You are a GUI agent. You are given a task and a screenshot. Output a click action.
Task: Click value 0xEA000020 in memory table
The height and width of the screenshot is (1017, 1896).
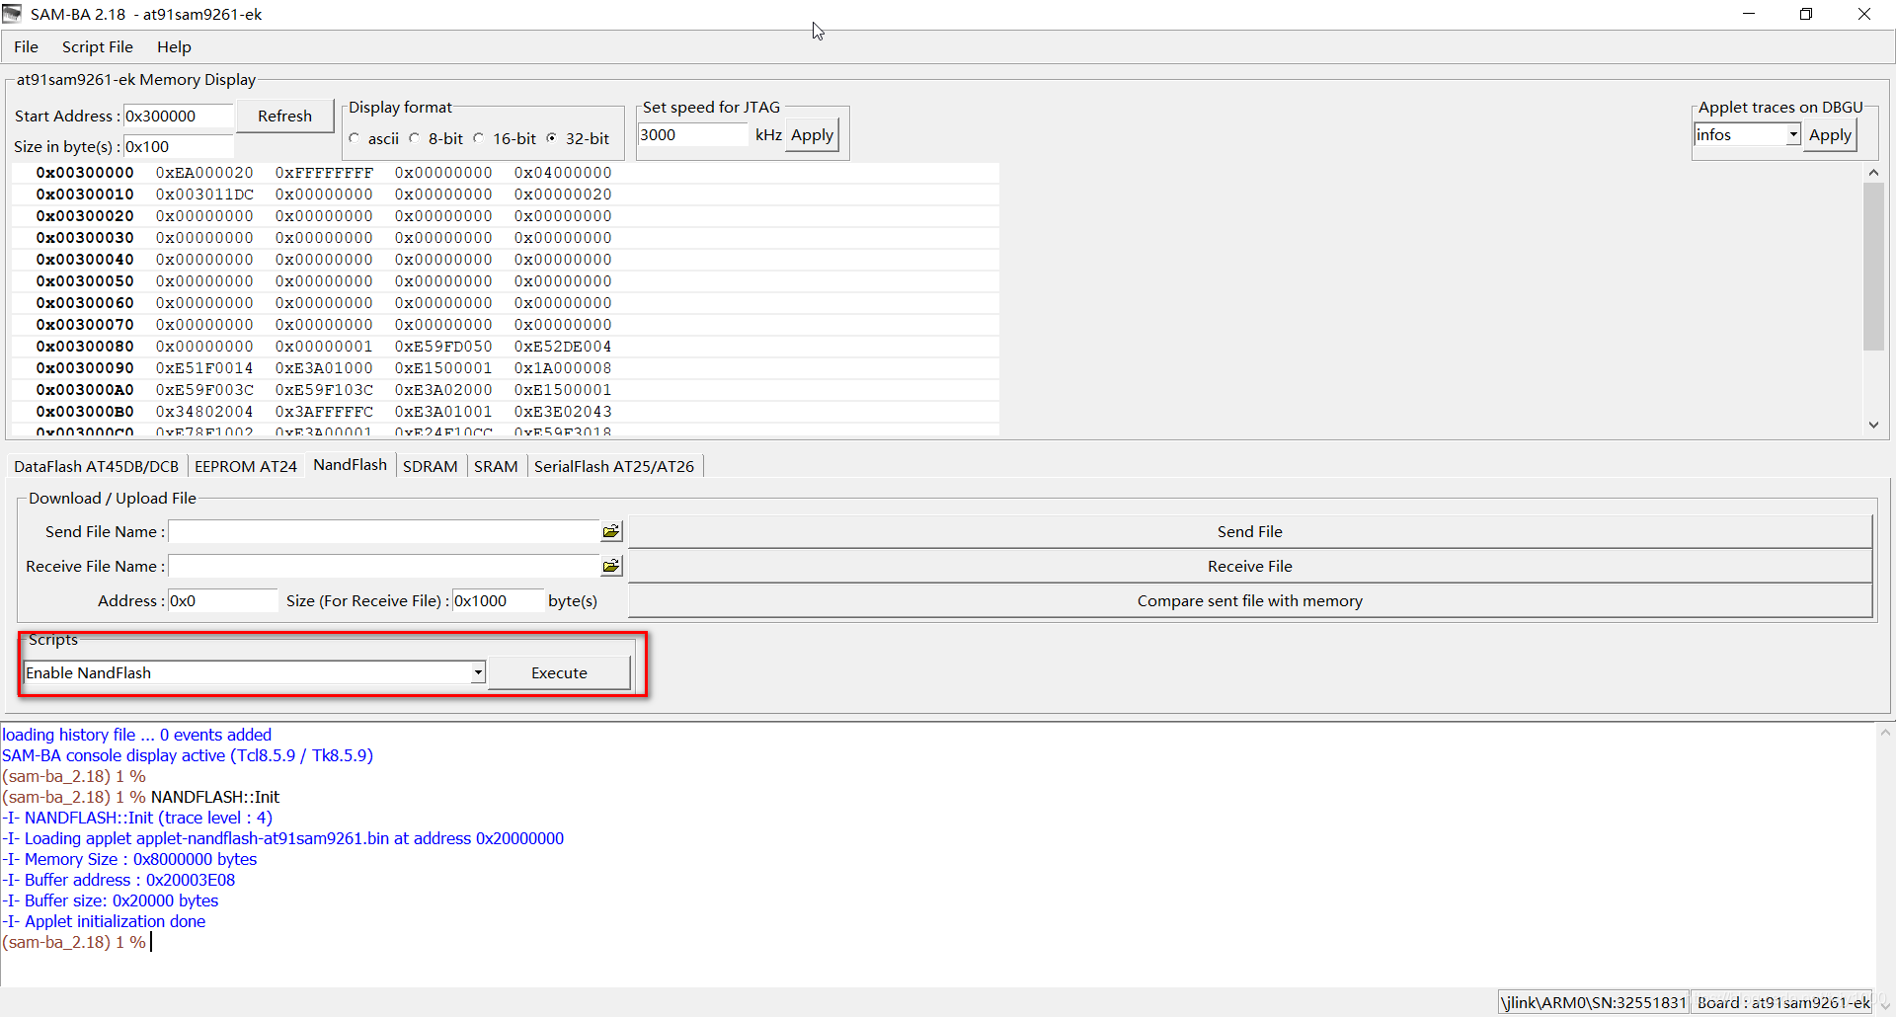[x=204, y=173]
